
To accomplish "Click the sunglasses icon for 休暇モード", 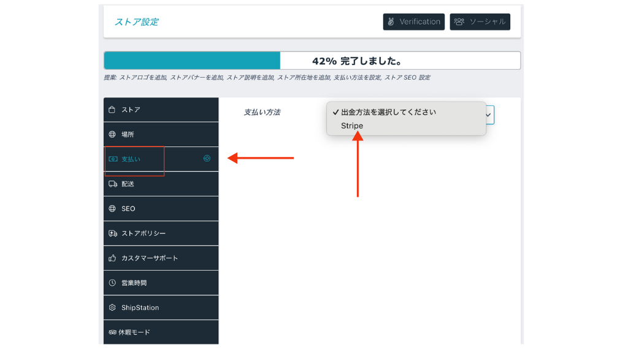I will (x=113, y=332).
